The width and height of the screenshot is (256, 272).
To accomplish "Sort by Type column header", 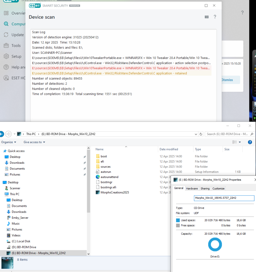I will click(x=198, y=149).
